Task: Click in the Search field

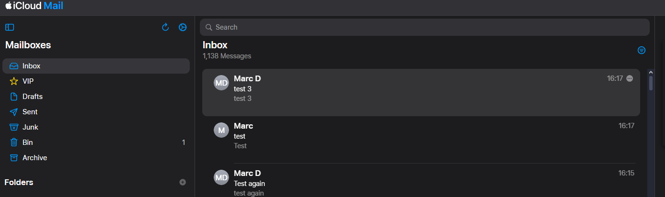Action: click(425, 27)
